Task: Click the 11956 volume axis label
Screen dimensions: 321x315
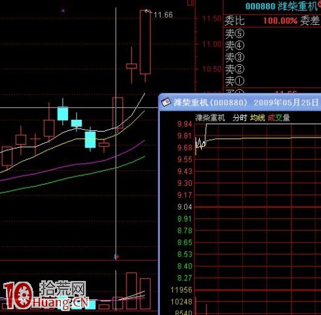Action: point(181,290)
